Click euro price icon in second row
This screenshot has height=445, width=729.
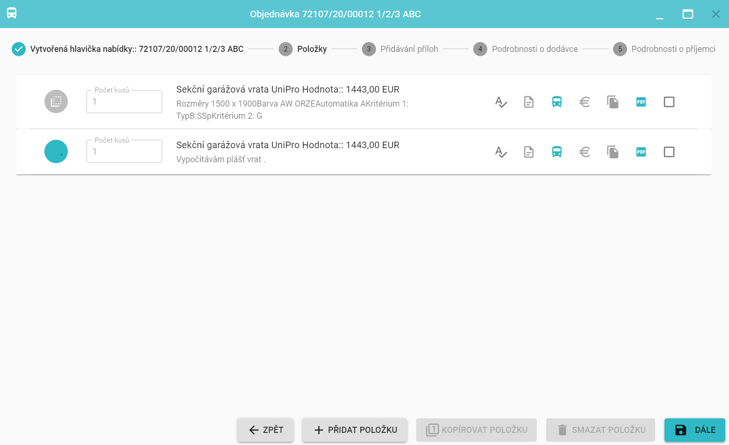point(585,152)
